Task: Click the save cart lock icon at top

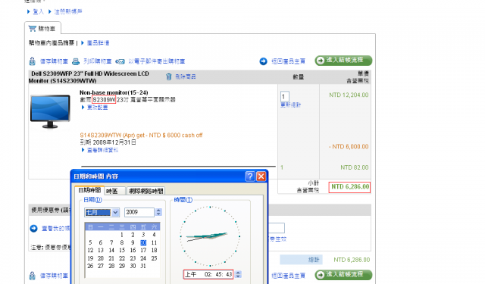Action: click(x=32, y=61)
